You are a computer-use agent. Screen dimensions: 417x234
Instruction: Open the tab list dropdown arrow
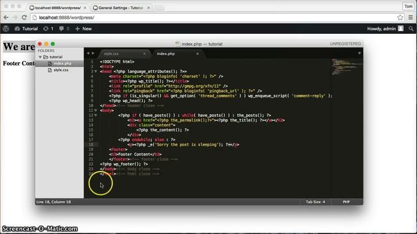pos(359,53)
